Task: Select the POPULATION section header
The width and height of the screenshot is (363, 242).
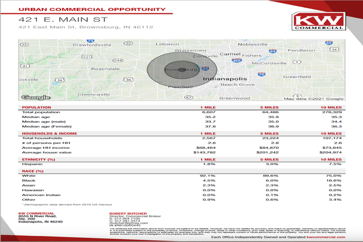Action: click(37, 107)
